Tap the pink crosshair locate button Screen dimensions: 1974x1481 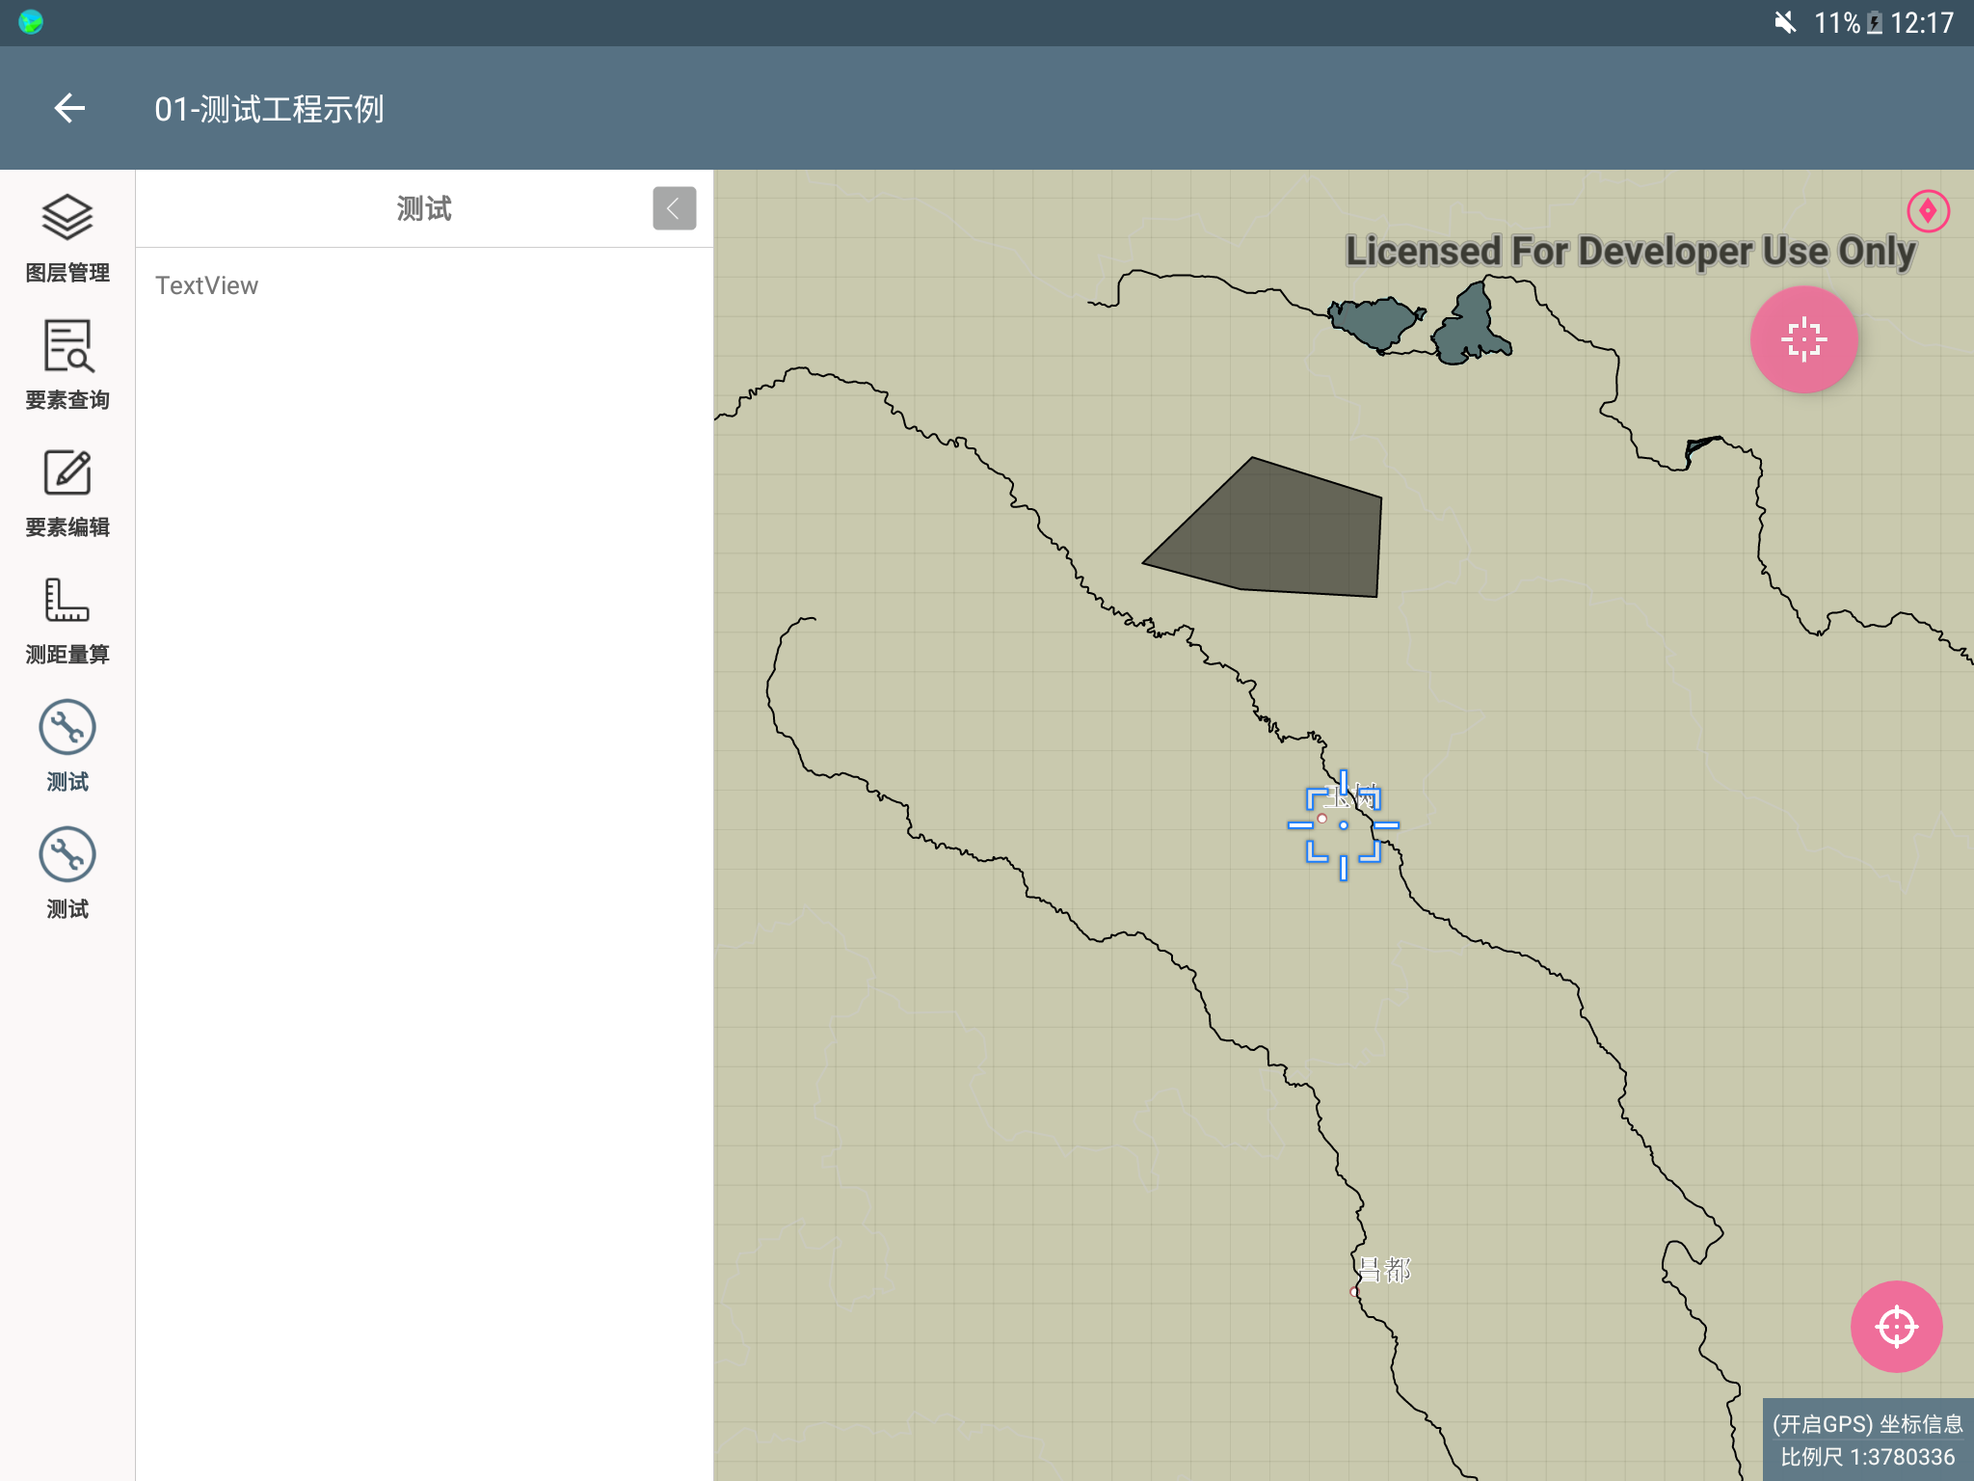point(1896,1327)
